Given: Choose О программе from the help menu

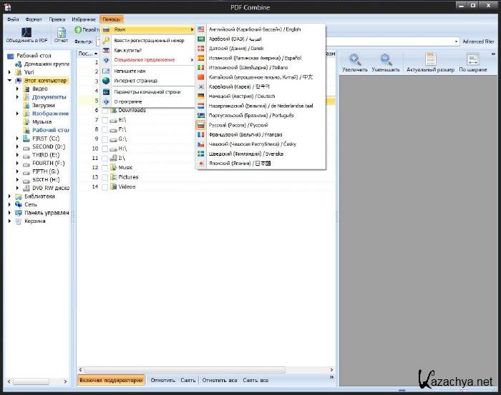Looking at the screenshot, I should click(x=128, y=101).
